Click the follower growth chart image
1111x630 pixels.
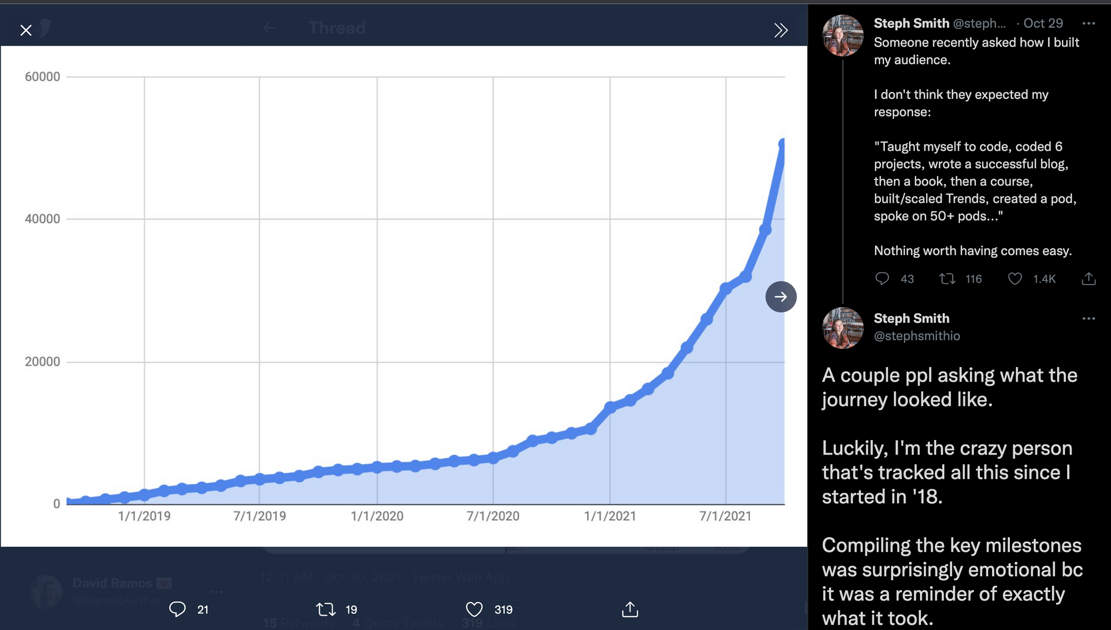click(x=389, y=278)
